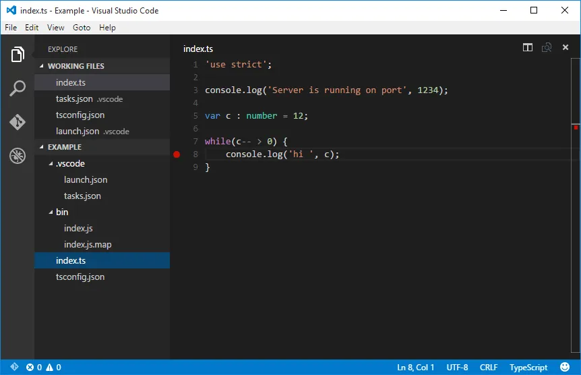
Task: Open the Search view in activity bar
Action: tap(18, 88)
